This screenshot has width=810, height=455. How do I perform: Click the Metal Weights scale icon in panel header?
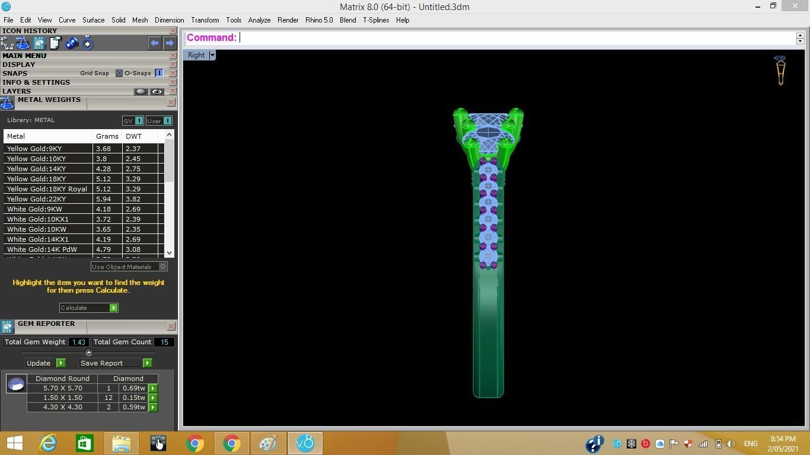tap(7, 103)
